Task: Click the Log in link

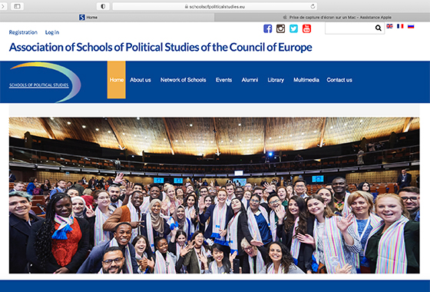Action: [52, 32]
